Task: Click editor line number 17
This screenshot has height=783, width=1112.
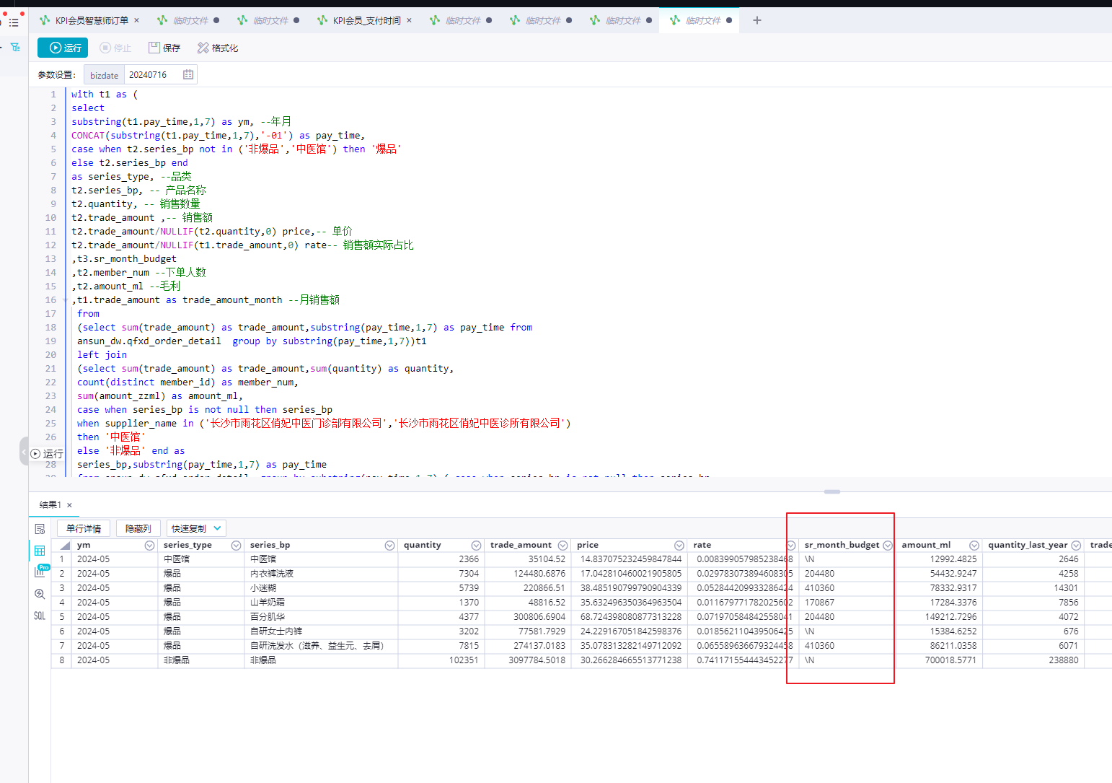Action: click(x=50, y=314)
